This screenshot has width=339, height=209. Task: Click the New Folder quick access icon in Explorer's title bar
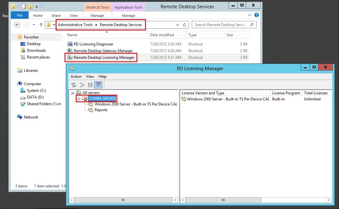pos(31,7)
